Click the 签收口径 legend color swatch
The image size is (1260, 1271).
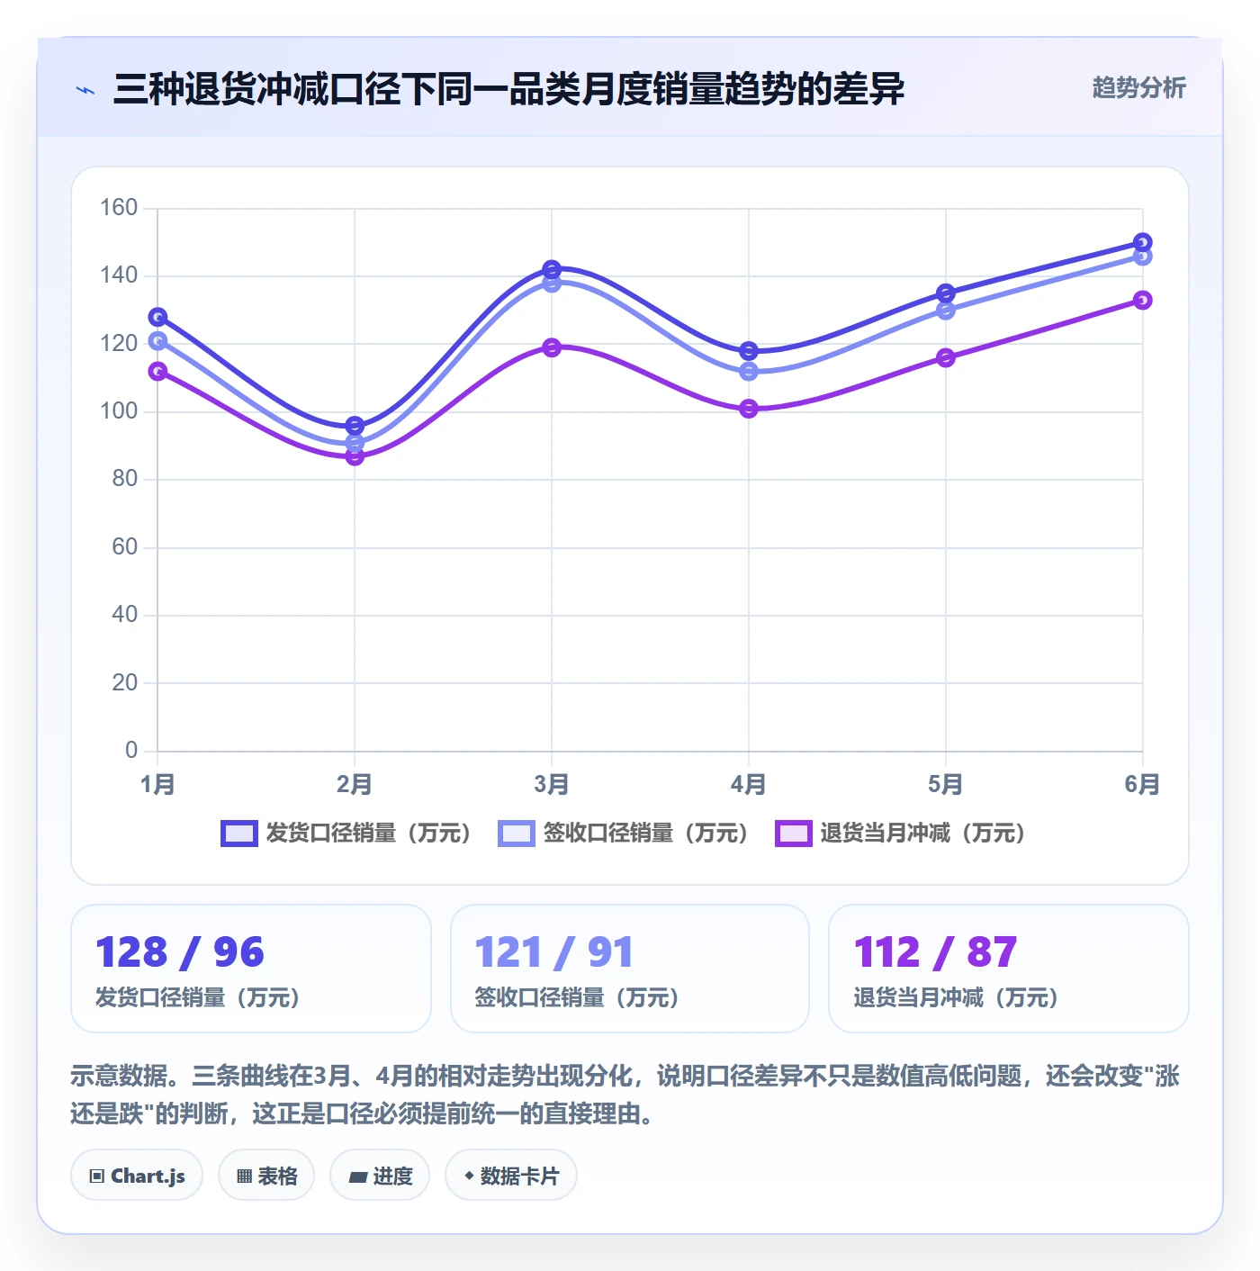pyautogui.click(x=517, y=834)
